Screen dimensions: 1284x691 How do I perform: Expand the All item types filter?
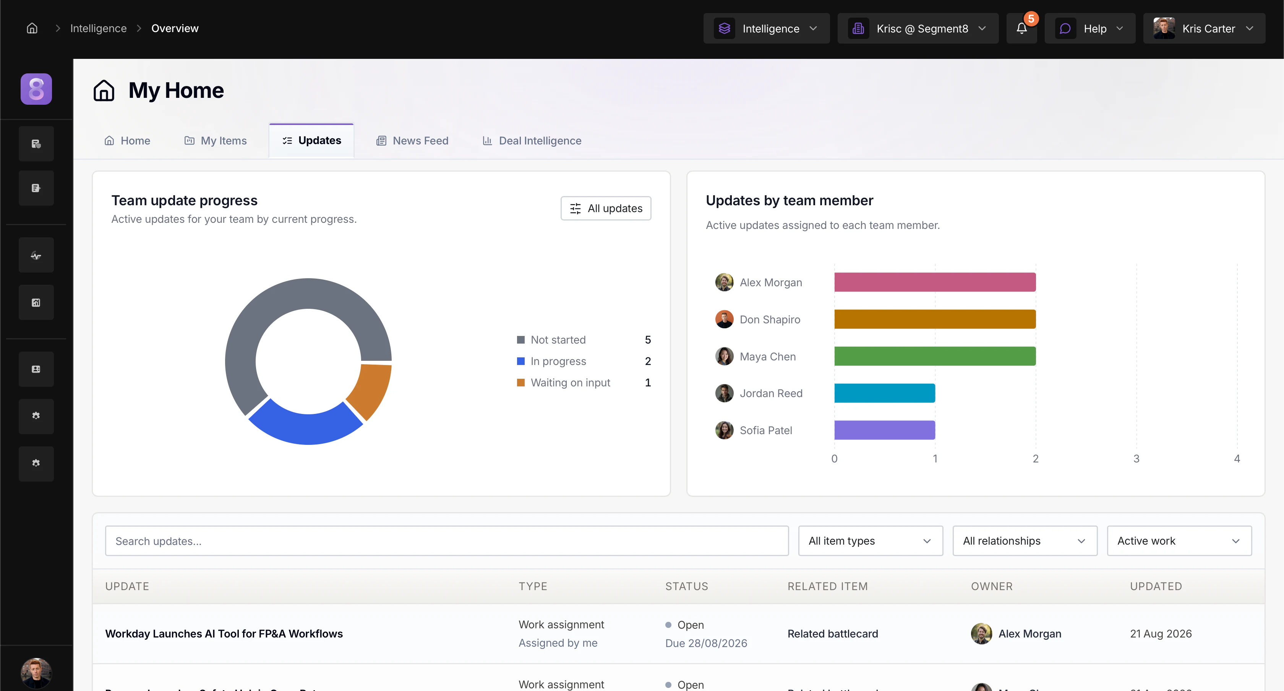point(870,541)
